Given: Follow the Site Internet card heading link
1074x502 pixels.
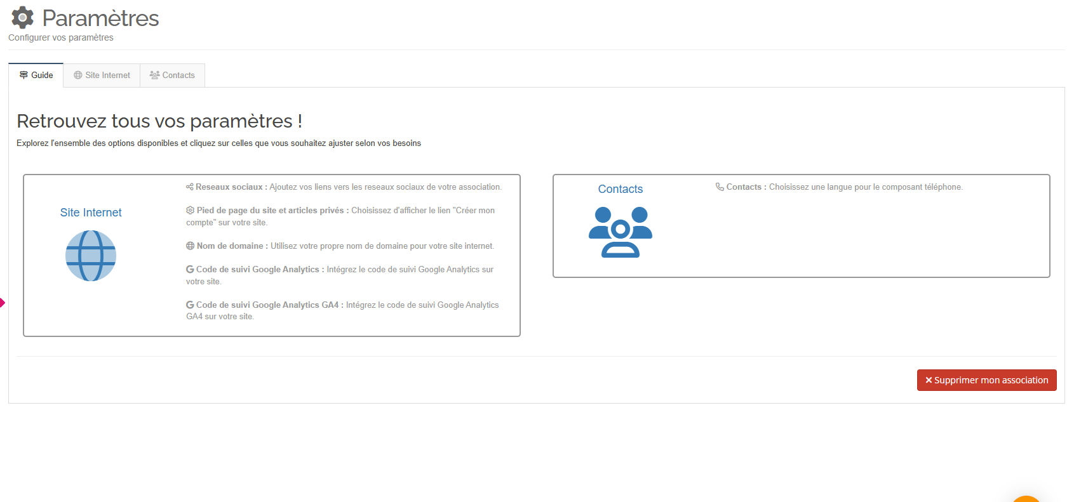Looking at the screenshot, I should [x=91, y=213].
